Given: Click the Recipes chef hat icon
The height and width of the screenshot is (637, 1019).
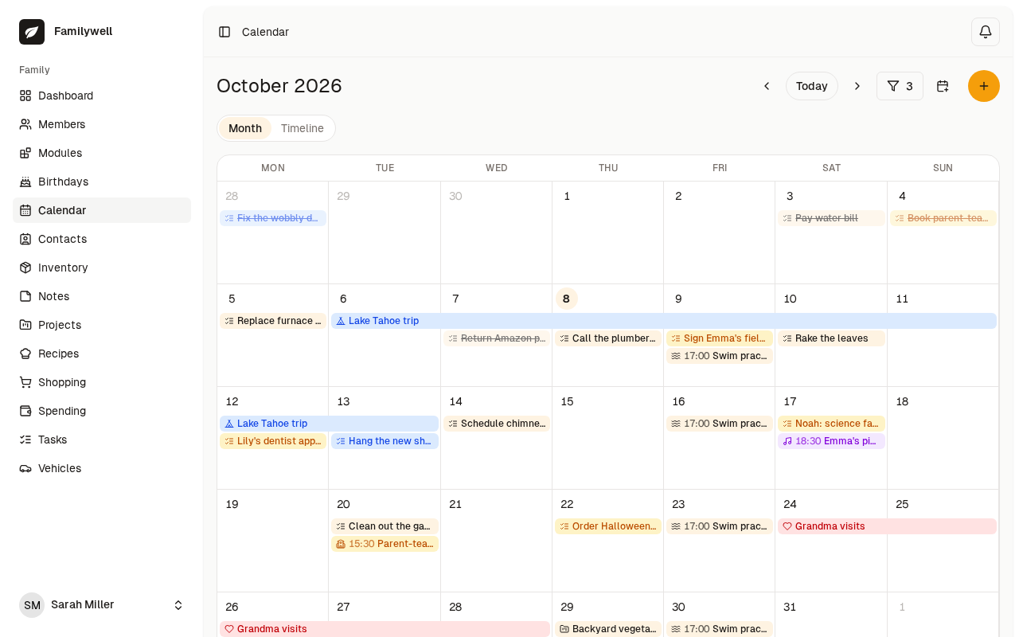Looking at the screenshot, I should (25, 354).
